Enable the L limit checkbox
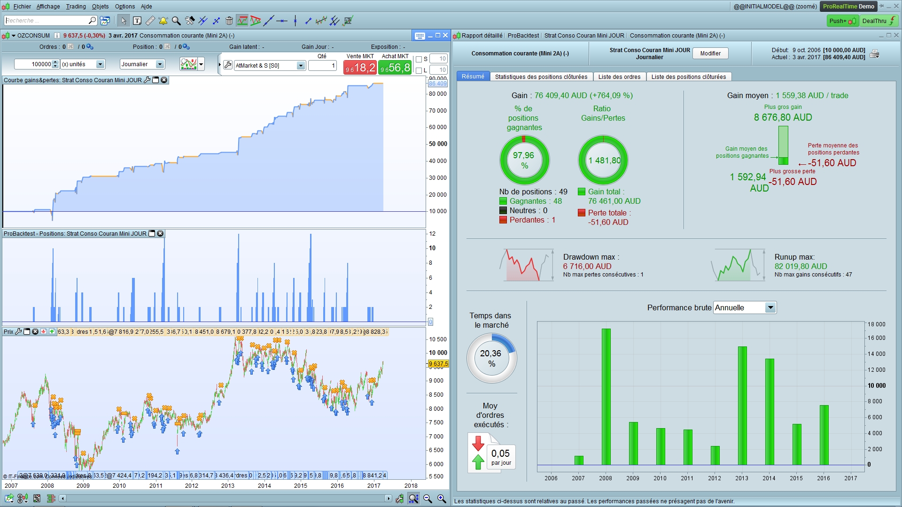Image resolution: width=902 pixels, height=507 pixels. coord(419,70)
